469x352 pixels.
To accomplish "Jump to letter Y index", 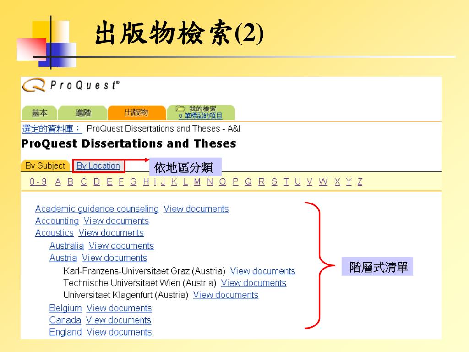I will [x=349, y=181].
